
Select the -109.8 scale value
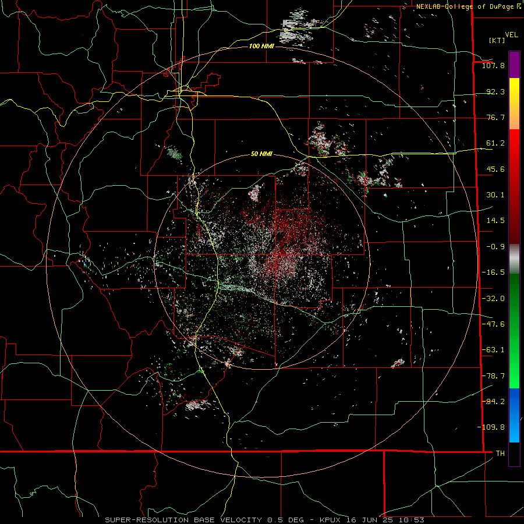(491, 427)
